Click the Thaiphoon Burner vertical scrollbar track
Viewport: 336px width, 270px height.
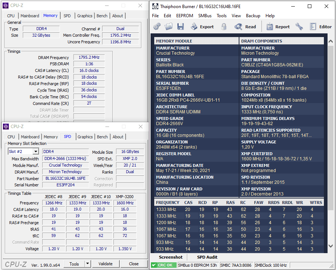point(330,143)
